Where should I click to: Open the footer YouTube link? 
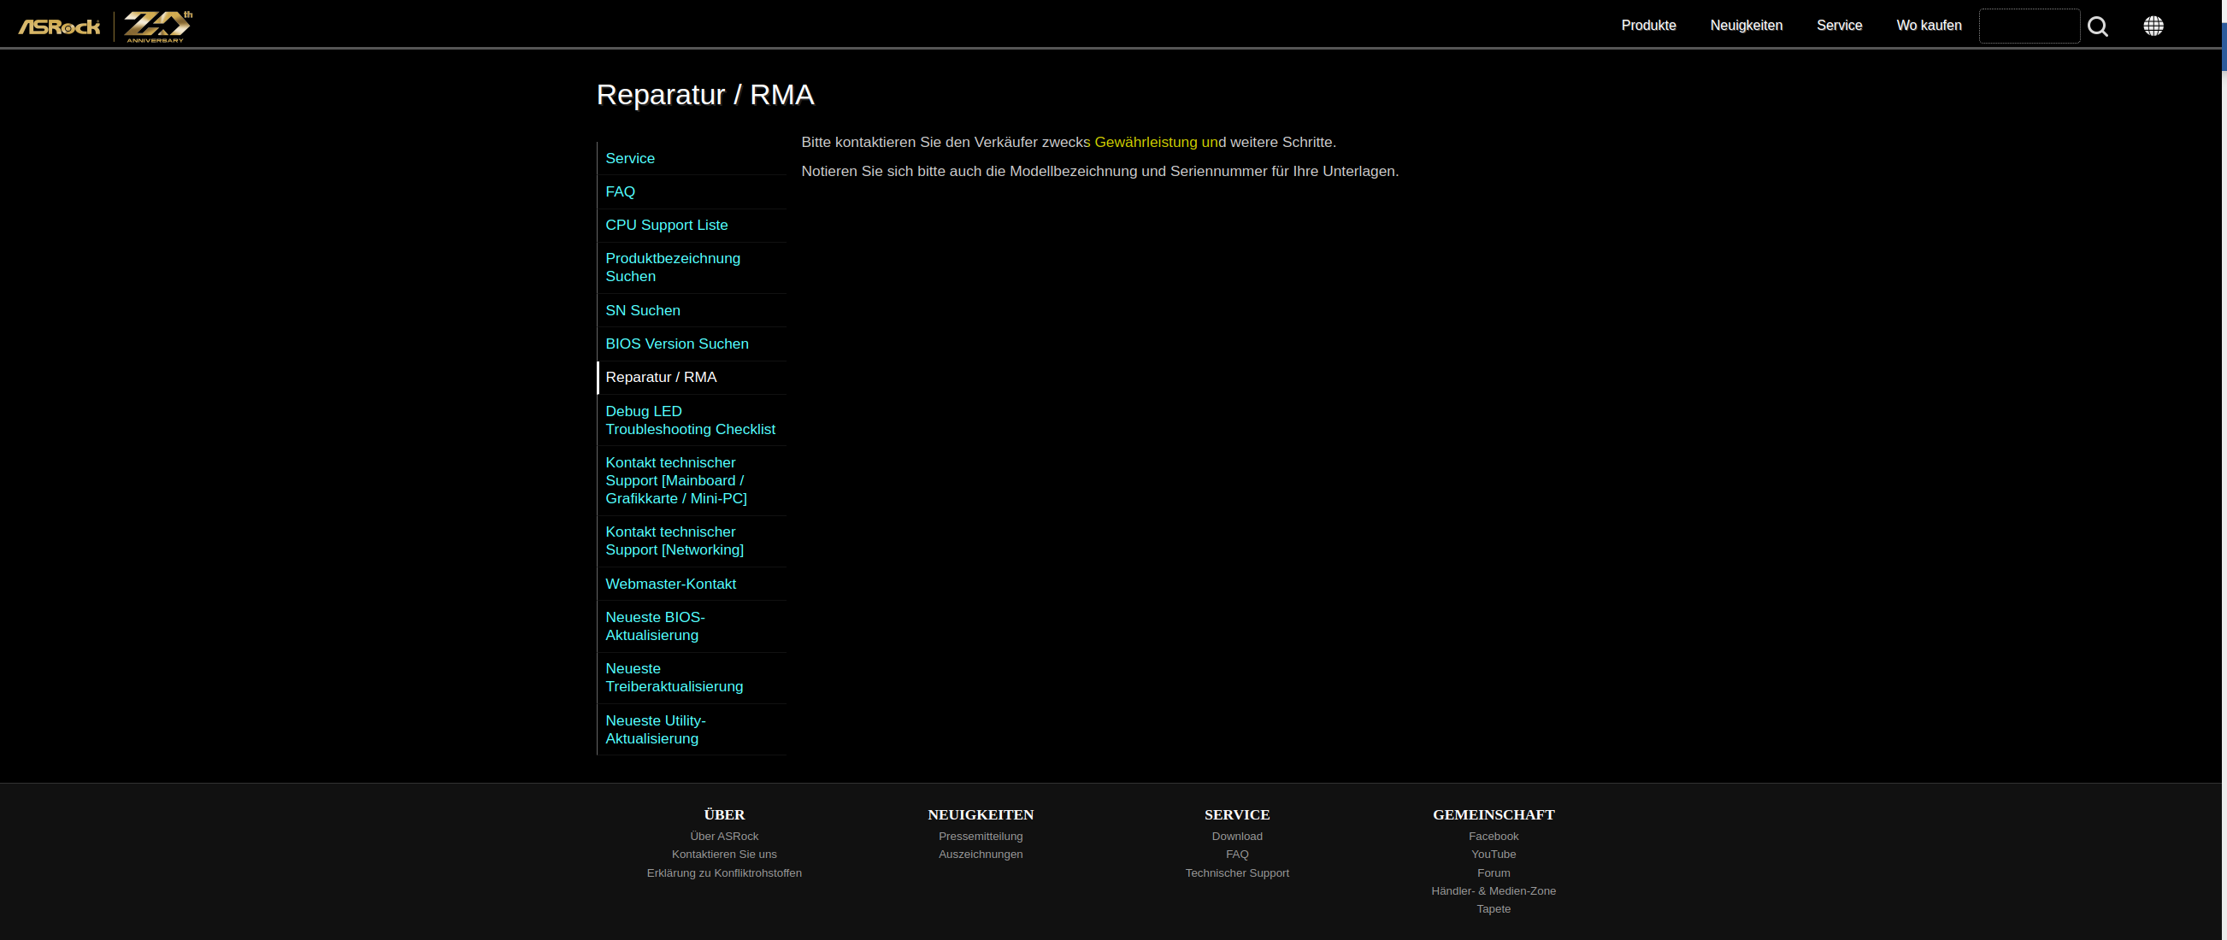pos(1492,855)
